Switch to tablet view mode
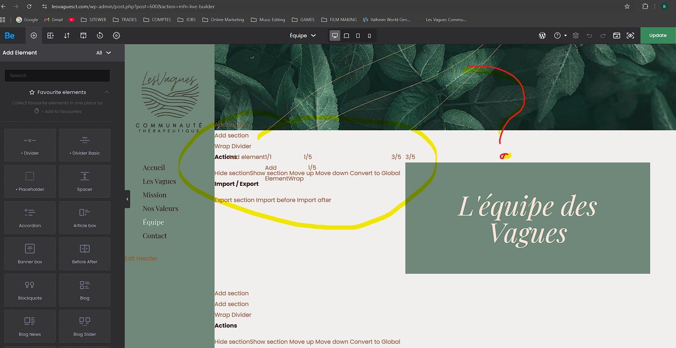The width and height of the screenshot is (676, 348). point(358,36)
